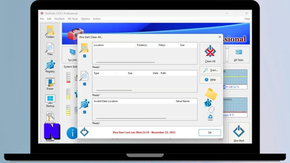Click the blue info circle icon

72,133
